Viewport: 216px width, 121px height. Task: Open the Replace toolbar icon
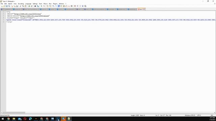(x=38, y=6)
